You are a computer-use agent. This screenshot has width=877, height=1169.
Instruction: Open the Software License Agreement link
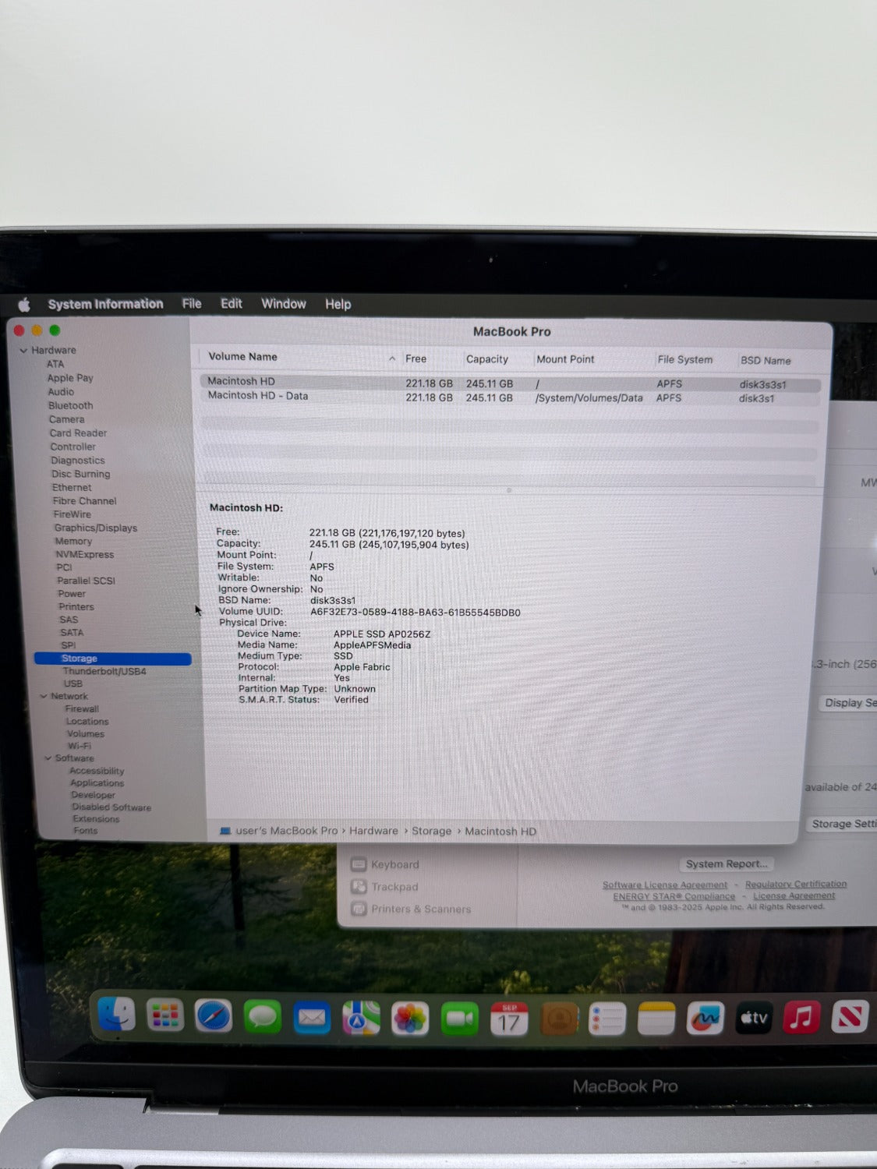(664, 885)
